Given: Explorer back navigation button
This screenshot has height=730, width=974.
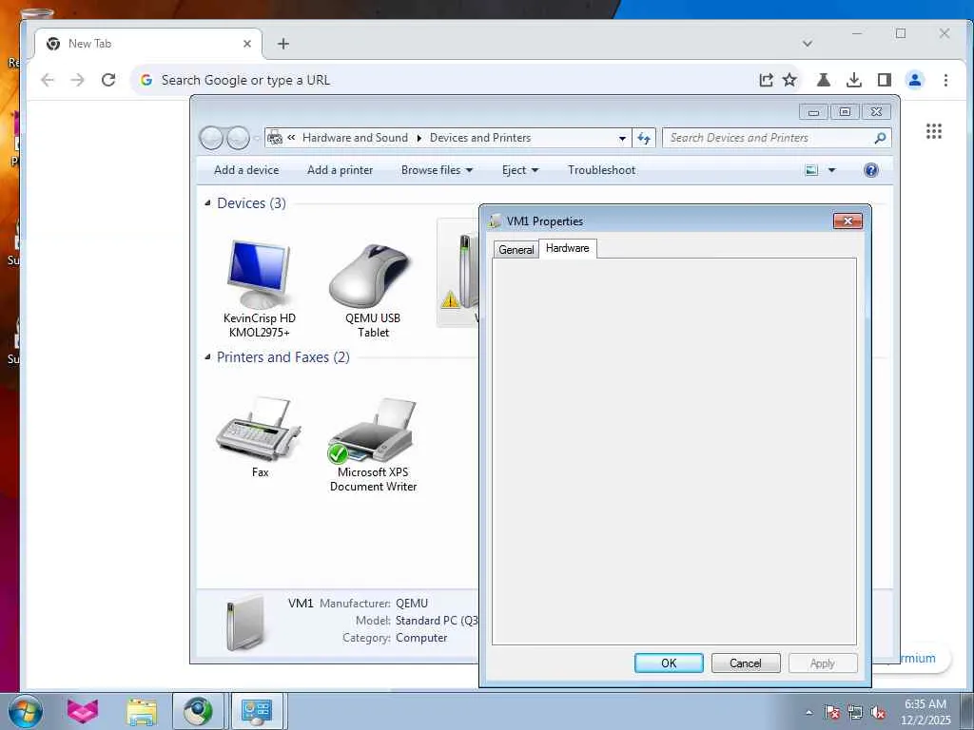Looking at the screenshot, I should point(211,138).
